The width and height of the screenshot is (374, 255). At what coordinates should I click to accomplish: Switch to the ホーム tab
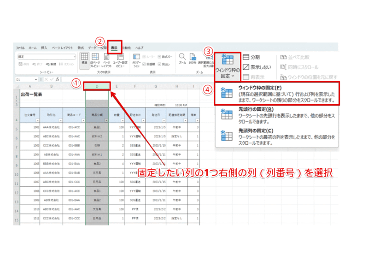[x=32, y=48]
